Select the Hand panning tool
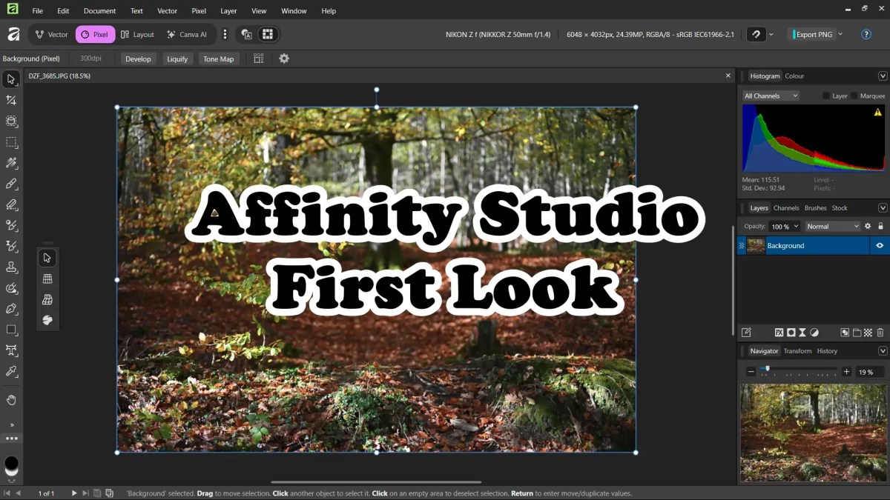 click(x=11, y=400)
